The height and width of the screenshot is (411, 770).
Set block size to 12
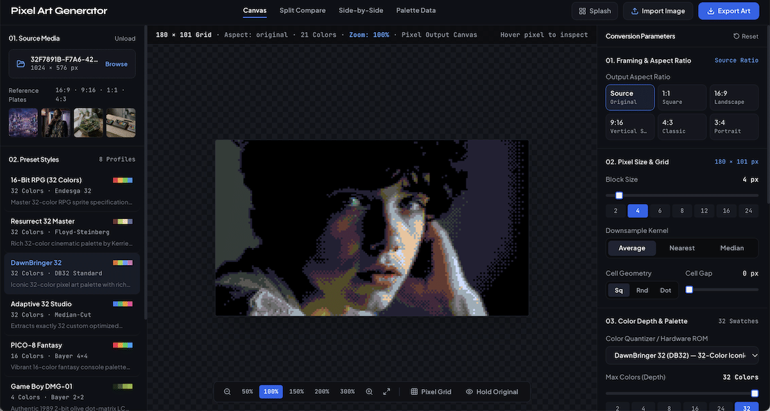704,211
